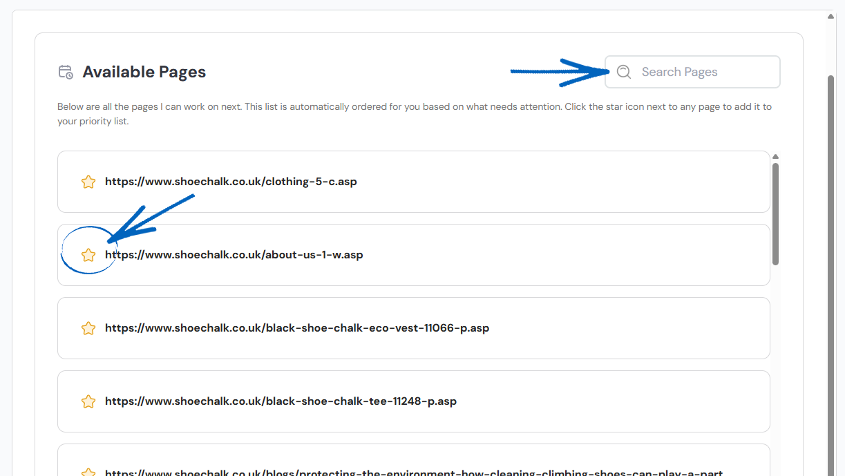845x476 pixels.
Task: Open the about-us-1-w.asp URL row
Action: [x=413, y=255]
